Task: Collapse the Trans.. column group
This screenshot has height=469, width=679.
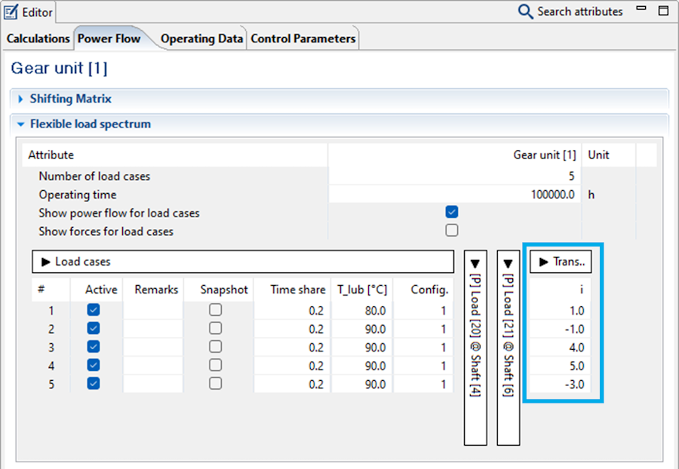Action: coord(543,262)
